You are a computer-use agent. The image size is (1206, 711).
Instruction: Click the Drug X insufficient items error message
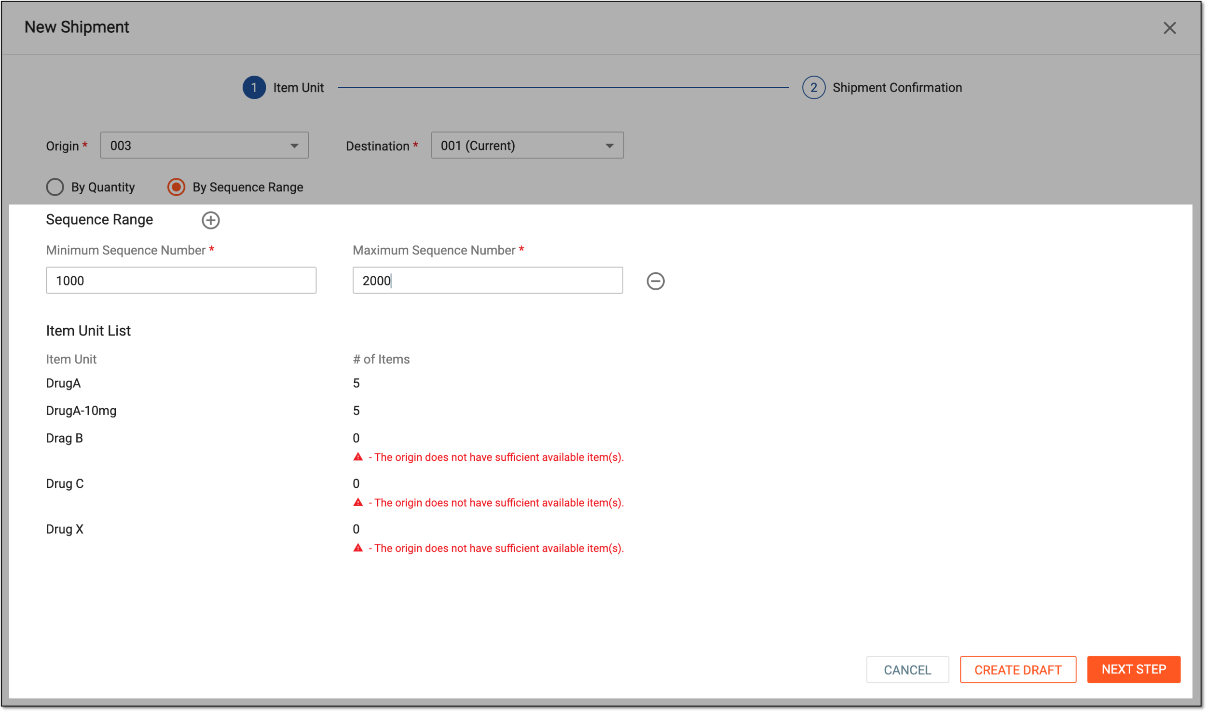496,548
